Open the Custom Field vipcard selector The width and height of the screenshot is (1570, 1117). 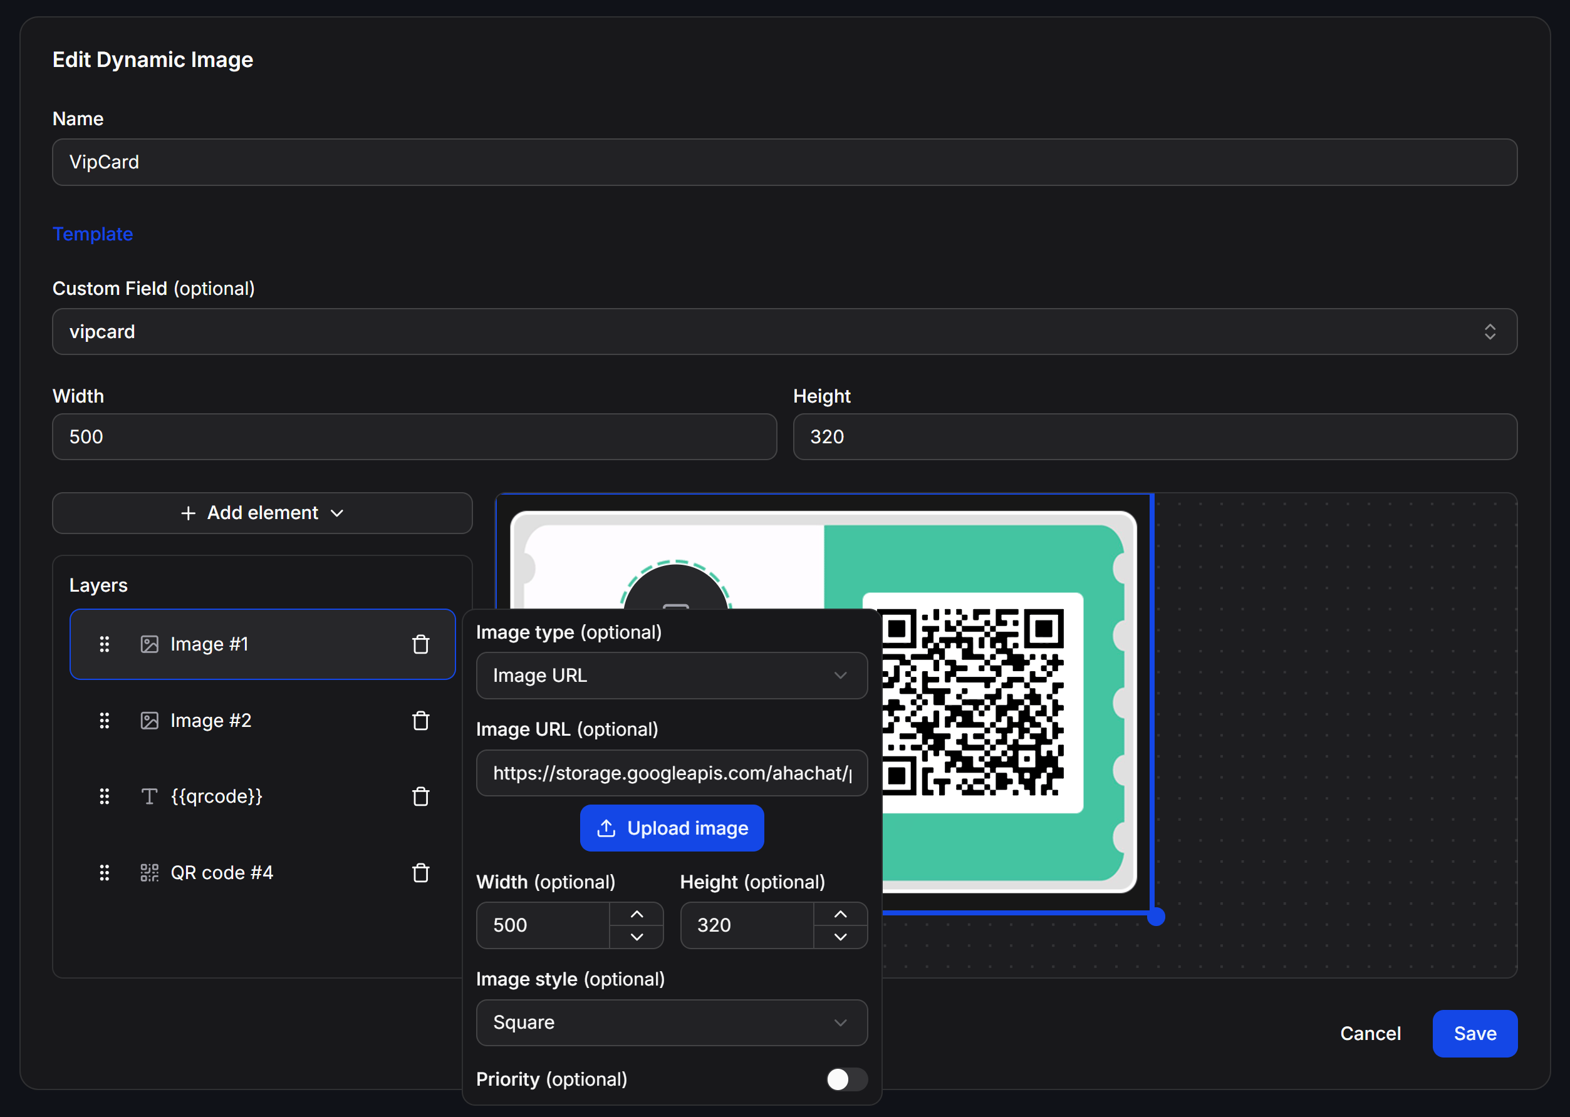[x=784, y=331]
